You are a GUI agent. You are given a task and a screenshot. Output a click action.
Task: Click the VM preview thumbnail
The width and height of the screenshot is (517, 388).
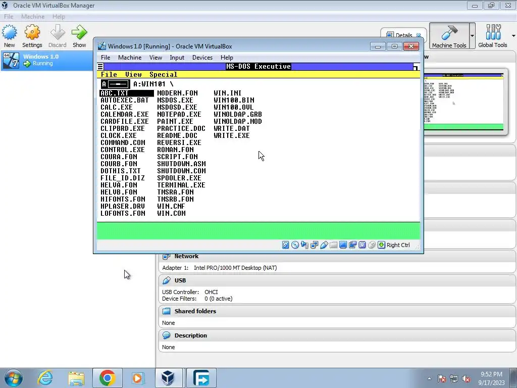coord(464,102)
